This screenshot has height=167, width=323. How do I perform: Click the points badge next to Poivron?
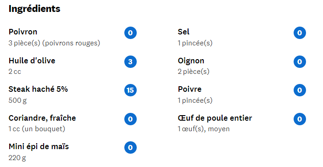(x=130, y=33)
